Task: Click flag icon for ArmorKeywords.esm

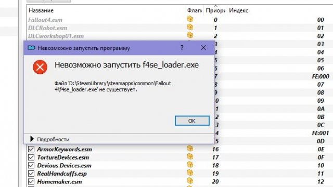Action: (190, 149)
